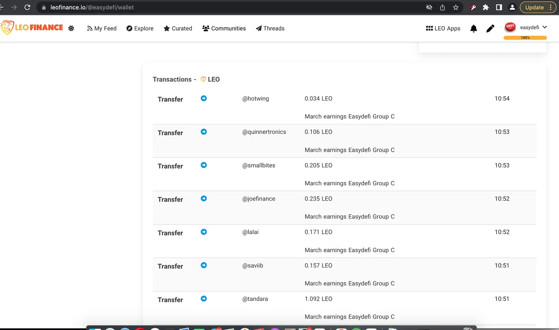Screen dimensions: 559x330
Task: Open notifications with the bell icon
Action: tap(473, 28)
